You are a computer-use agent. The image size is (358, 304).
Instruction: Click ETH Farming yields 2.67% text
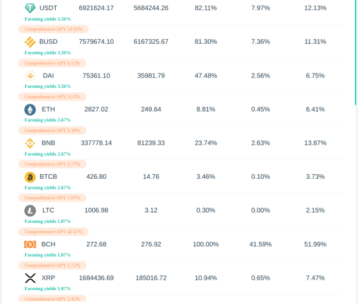[48, 120]
